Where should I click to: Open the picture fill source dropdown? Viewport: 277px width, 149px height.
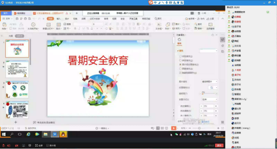pyautogui.click(x=209, y=81)
